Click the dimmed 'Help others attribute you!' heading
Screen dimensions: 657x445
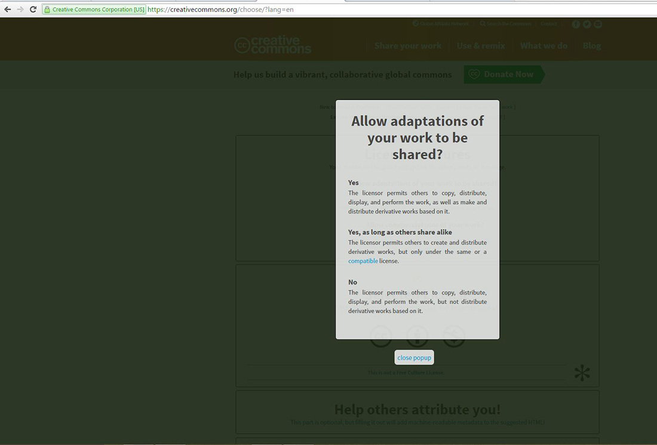417,409
